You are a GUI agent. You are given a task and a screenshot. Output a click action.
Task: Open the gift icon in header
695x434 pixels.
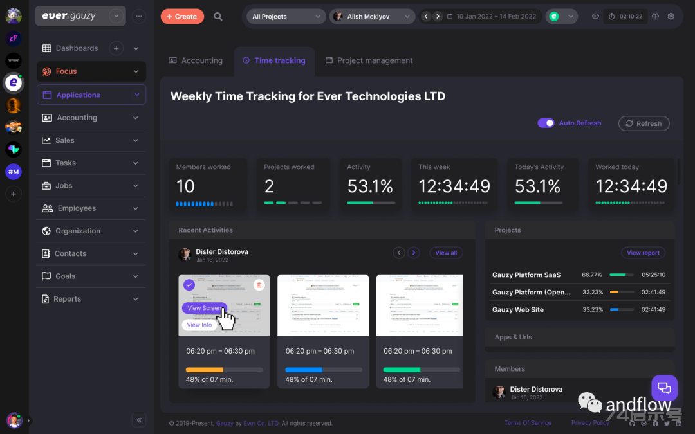[x=656, y=16]
